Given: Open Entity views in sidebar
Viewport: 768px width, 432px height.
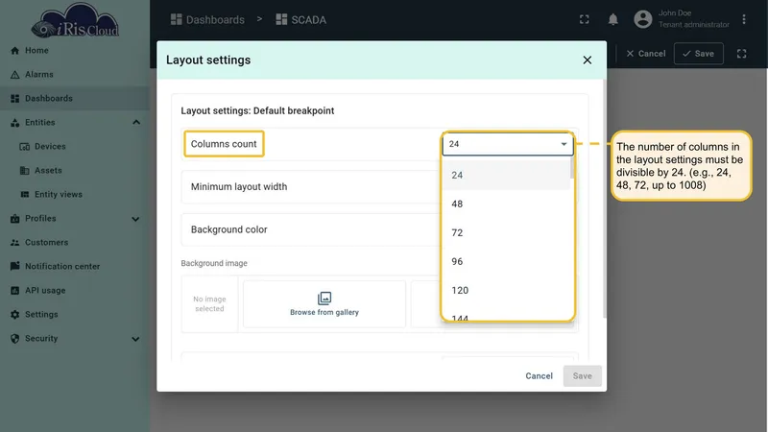Looking at the screenshot, I should pyautogui.click(x=58, y=195).
